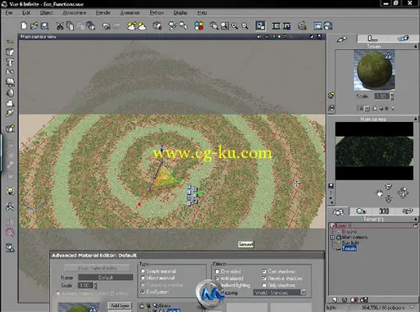Switch to the materials tab in world browser

pyautogui.click(x=361, y=211)
